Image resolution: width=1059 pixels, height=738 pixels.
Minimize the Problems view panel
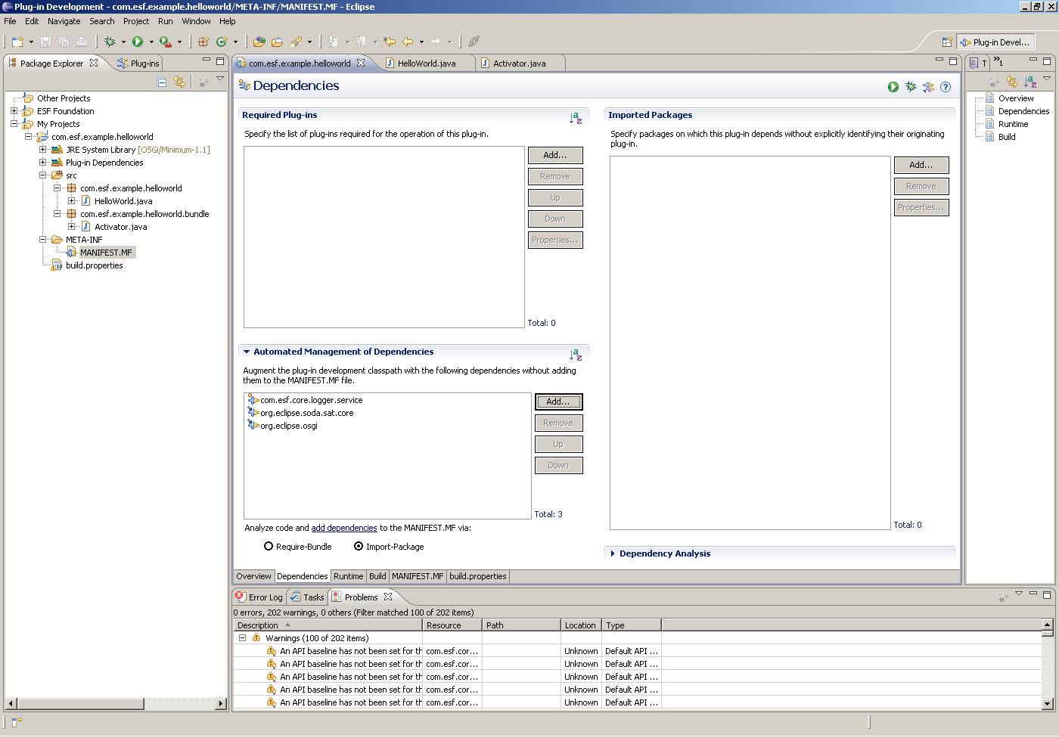[1033, 594]
